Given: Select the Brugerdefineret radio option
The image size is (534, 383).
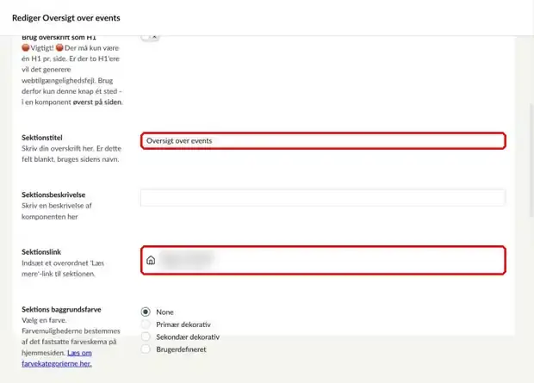Looking at the screenshot, I should pos(146,349).
